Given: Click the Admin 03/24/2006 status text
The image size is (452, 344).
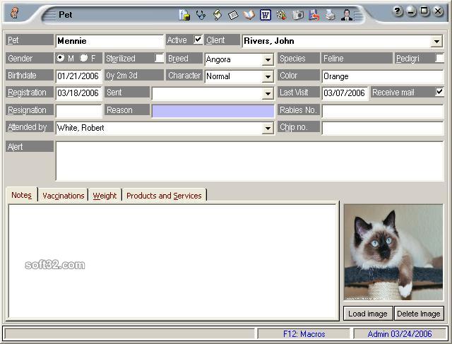Looking at the screenshot, I should [x=400, y=334].
